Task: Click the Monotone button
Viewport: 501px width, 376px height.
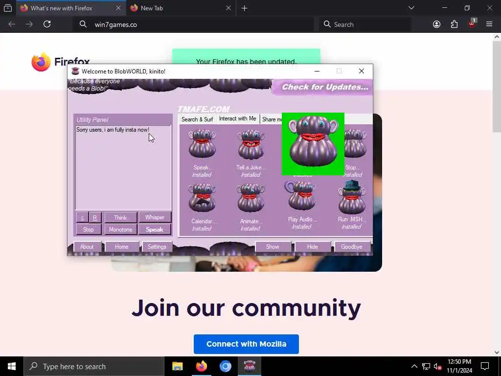Action: (120, 230)
